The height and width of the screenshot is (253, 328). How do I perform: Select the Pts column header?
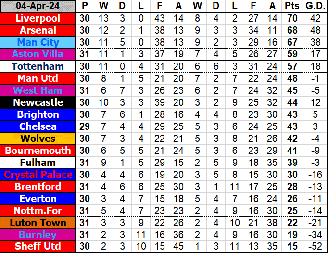(291, 6)
